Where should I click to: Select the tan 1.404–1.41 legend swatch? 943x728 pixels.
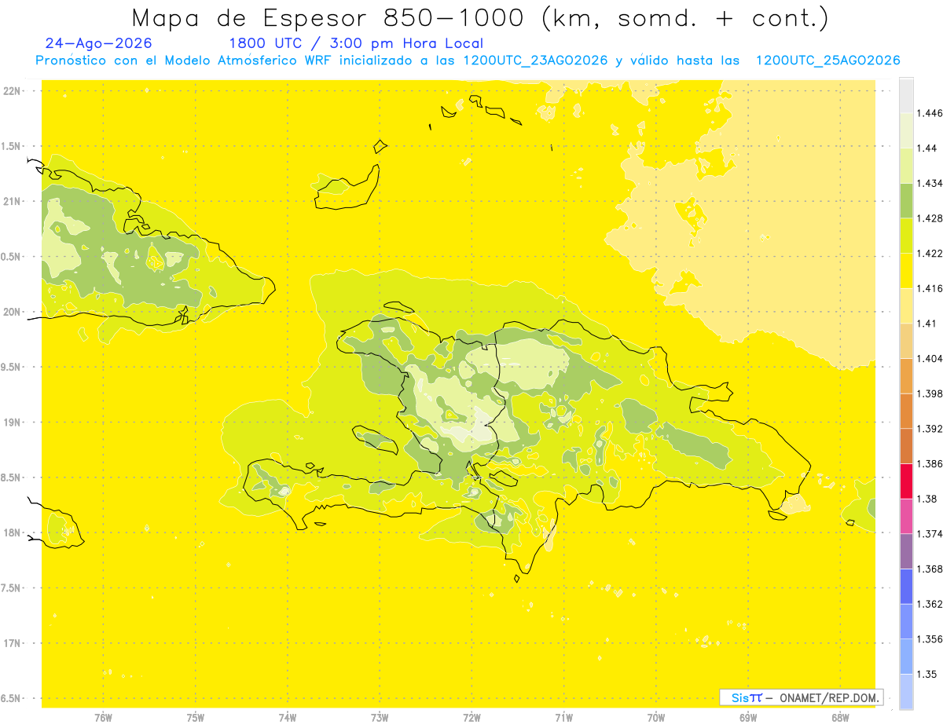[x=906, y=340]
